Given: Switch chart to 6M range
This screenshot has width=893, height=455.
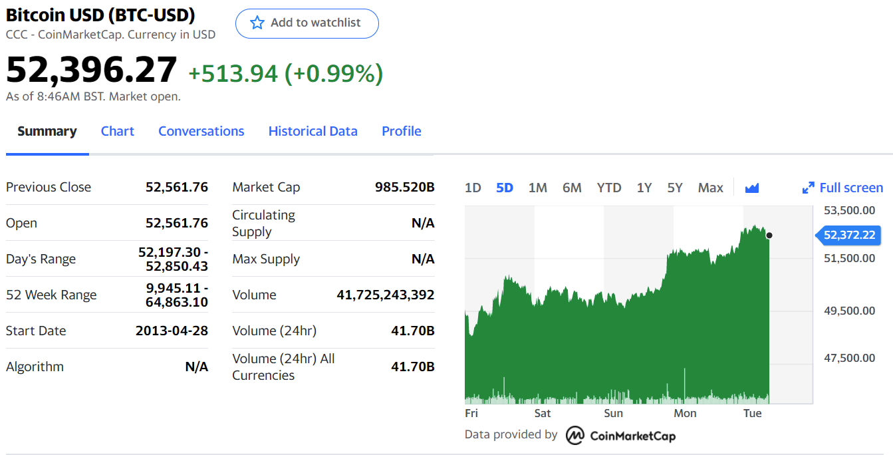Looking at the screenshot, I should point(572,188).
